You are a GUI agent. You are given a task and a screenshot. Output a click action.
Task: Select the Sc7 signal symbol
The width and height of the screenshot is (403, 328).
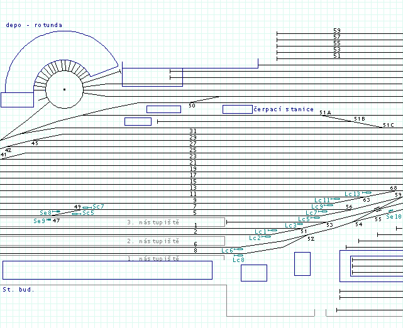pyautogui.click(x=87, y=207)
